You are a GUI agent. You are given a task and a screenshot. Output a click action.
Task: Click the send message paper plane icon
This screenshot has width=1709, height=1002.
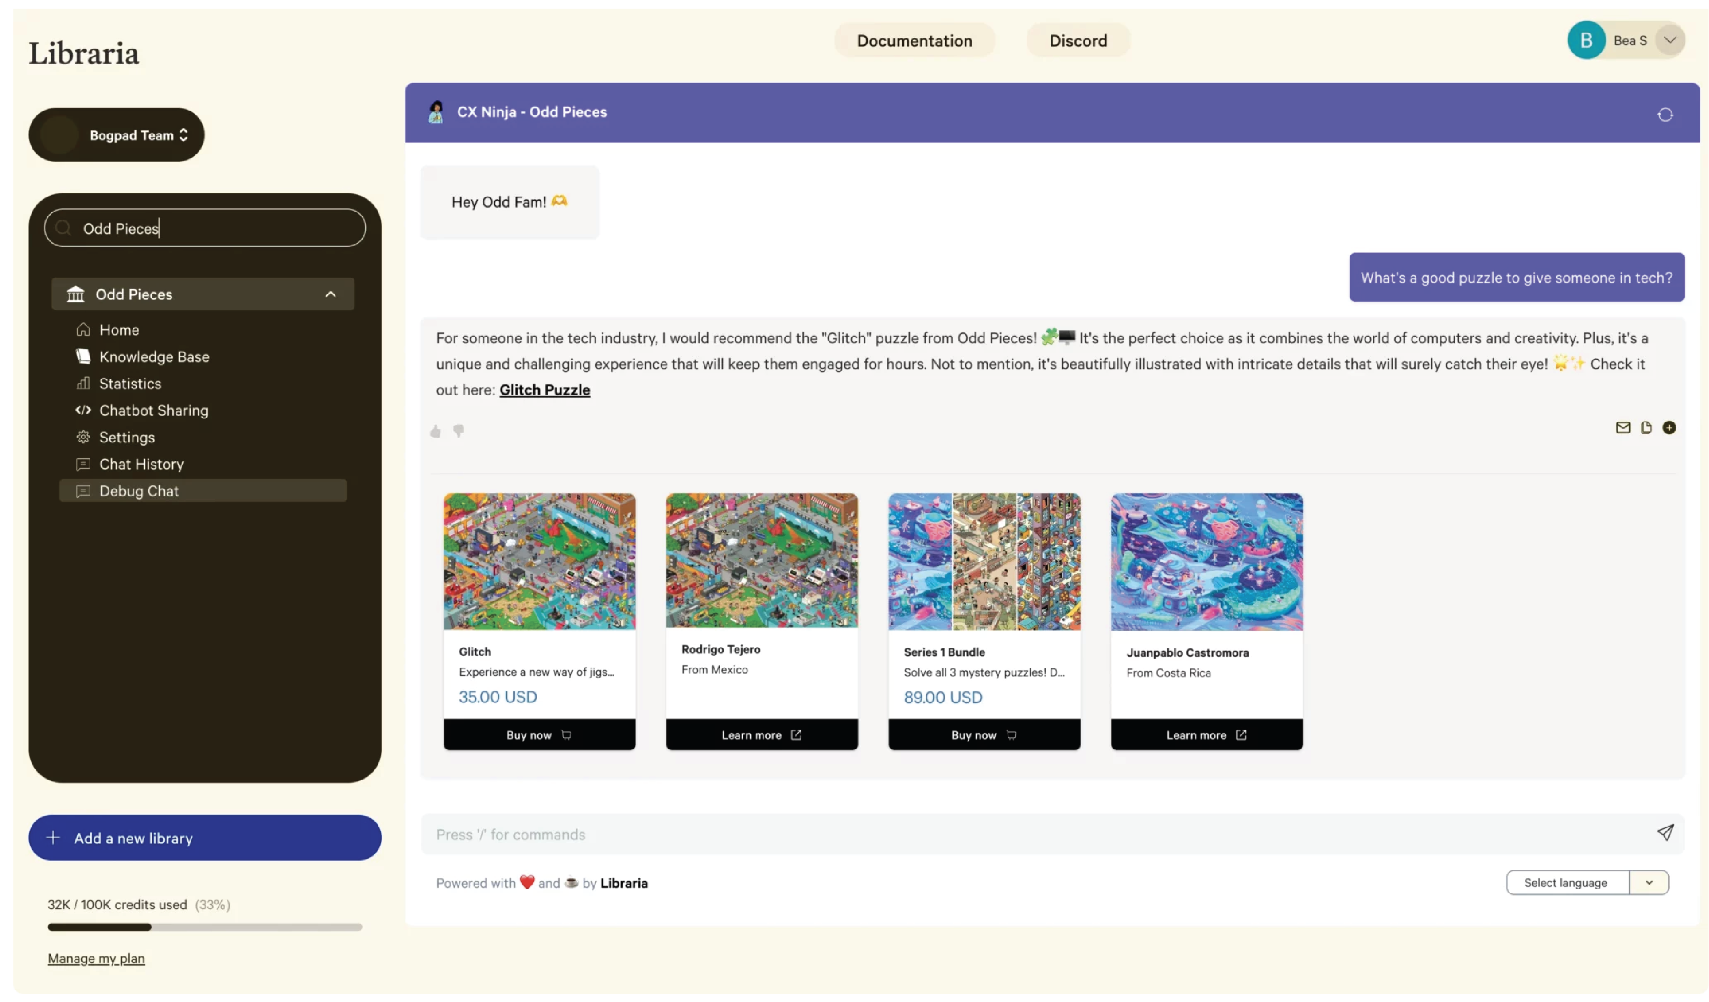pyautogui.click(x=1666, y=832)
